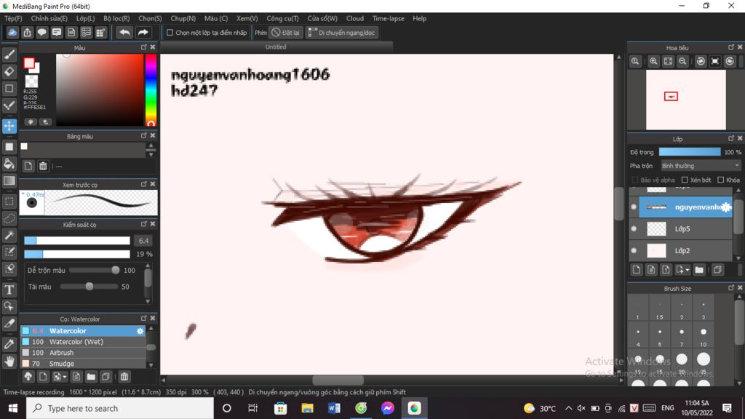Screen dimensions: 745x419
Task: Hide the nguyenvanhoang layer
Action: pyautogui.click(x=634, y=207)
